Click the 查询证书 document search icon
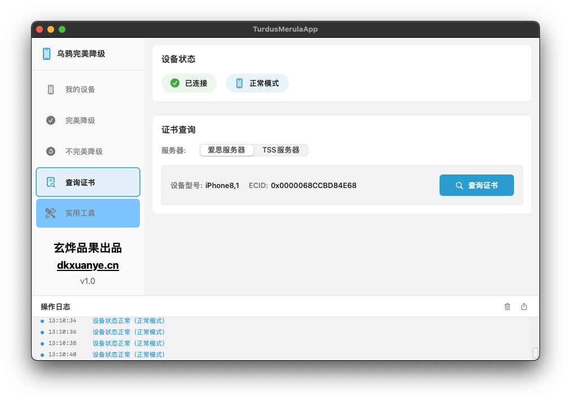 tap(51, 182)
